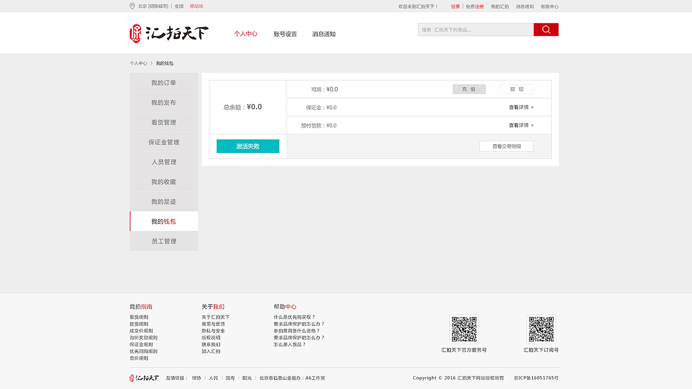
Task: Open the 登录 login link
Action: (x=455, y=6)
